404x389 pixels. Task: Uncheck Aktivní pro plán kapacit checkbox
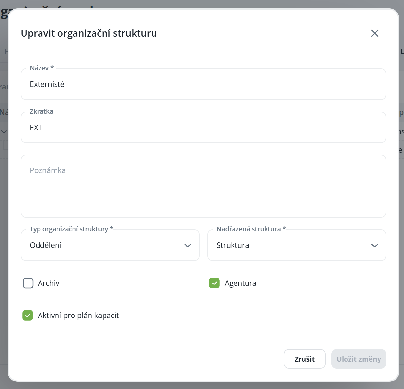tap(28, 315)
